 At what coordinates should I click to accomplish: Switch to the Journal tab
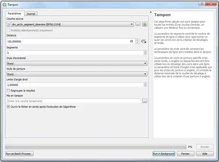coord(31,13)
